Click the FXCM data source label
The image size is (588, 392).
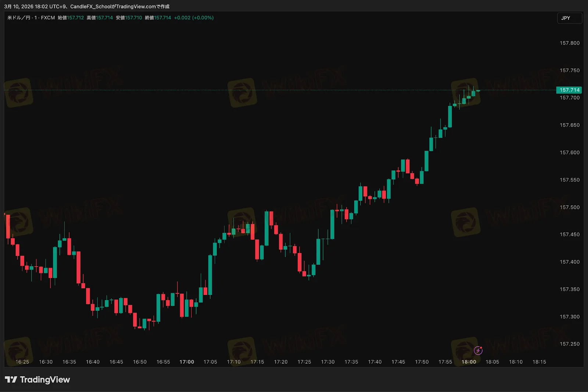(x=48, y=18)
